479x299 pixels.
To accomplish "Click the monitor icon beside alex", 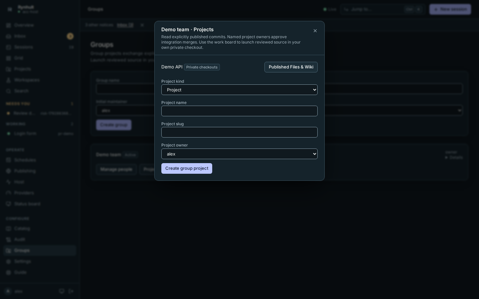I will coord(62,291).
